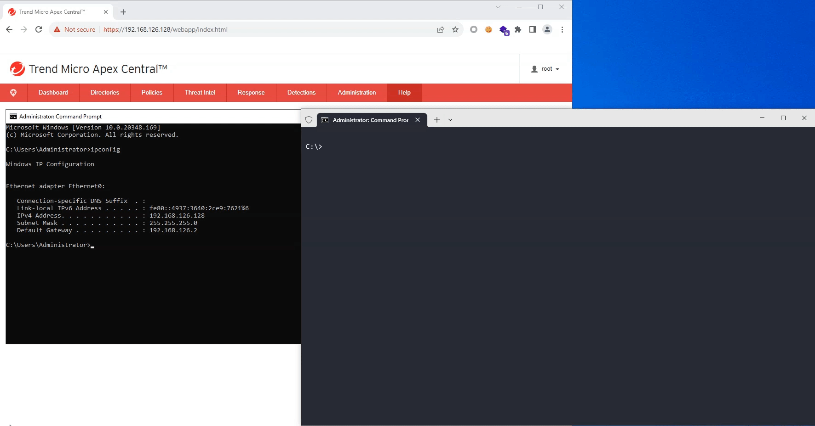
Task: Open the Chrome profile avatar
Action: 547,29
